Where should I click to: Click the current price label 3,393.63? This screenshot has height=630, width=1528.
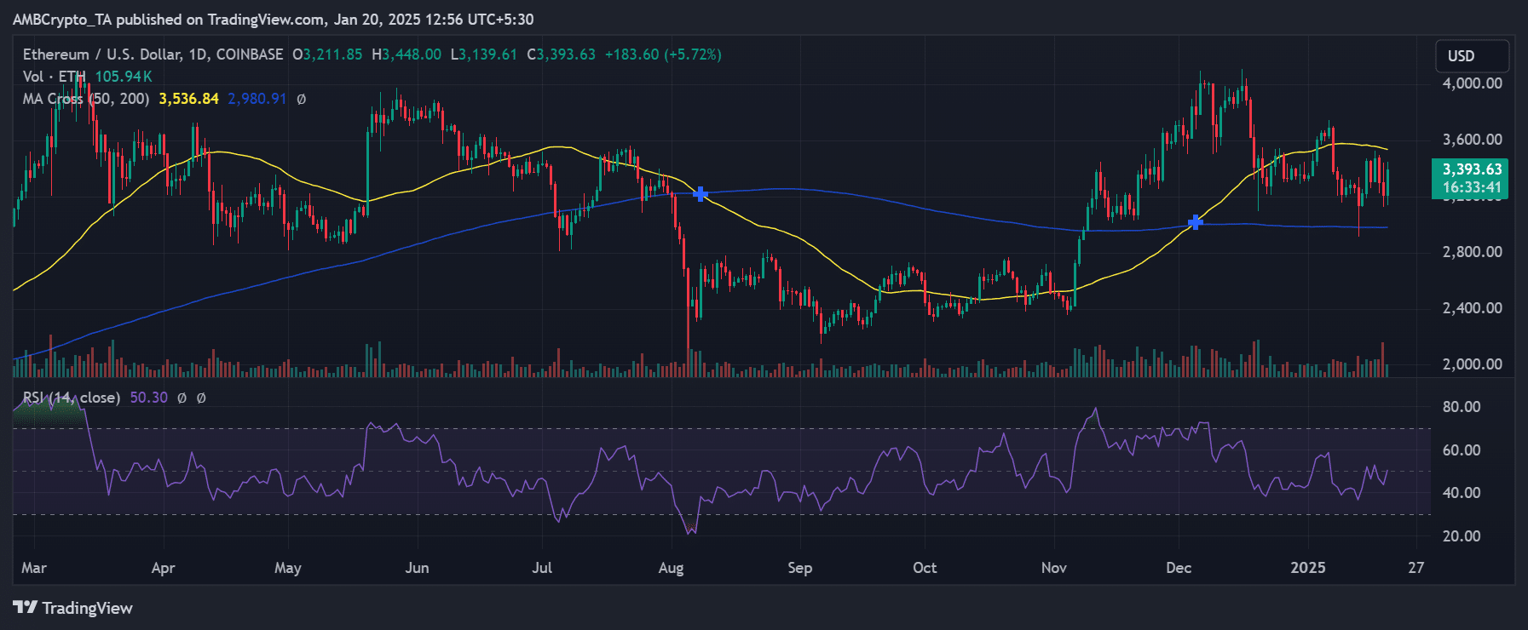tap(1472, 169)
